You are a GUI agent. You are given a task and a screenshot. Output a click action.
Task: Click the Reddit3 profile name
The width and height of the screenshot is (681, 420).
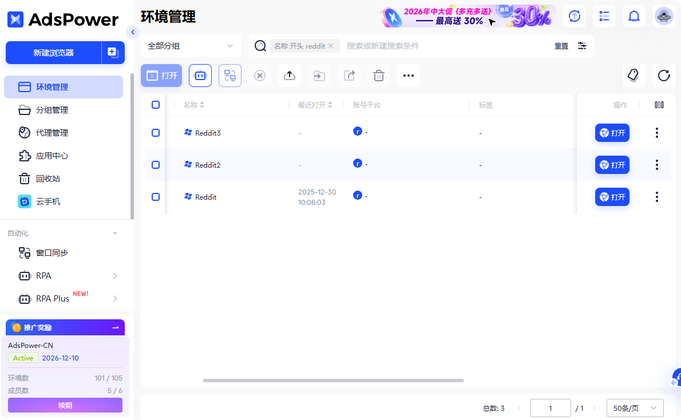[208, 133]
